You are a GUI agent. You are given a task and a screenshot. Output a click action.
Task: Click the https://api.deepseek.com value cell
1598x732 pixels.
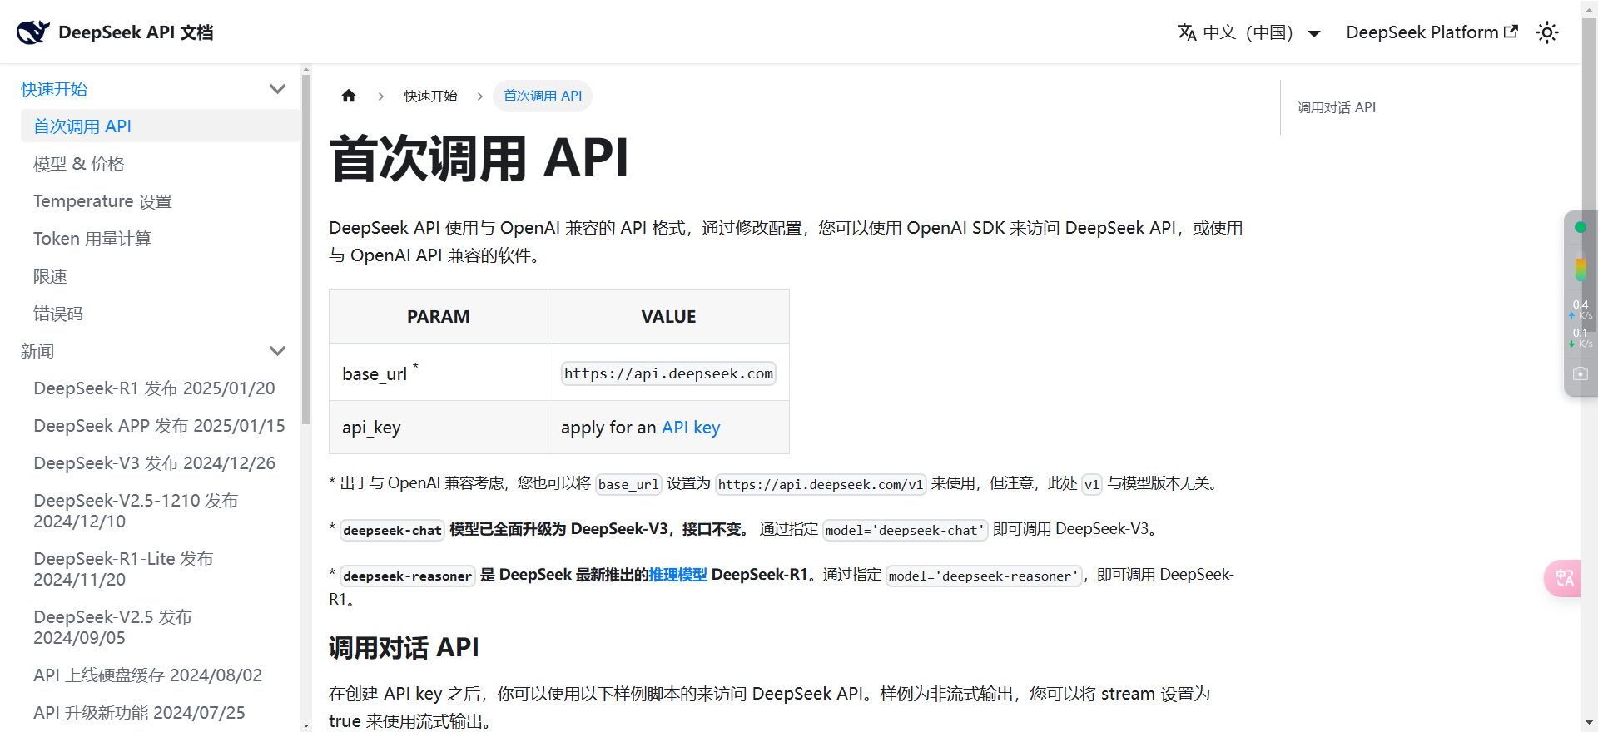[668, 373]
